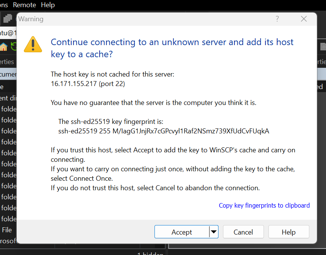The height and width of the screenshot is (255, 326).
Task: Click the ssh-ed25519 fingerprint text line
Action: click(x=164, y=131)
